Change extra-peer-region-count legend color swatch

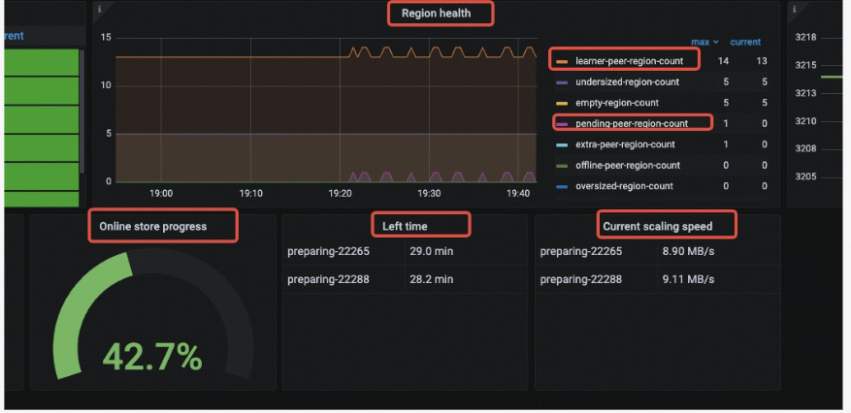[562, 144]
